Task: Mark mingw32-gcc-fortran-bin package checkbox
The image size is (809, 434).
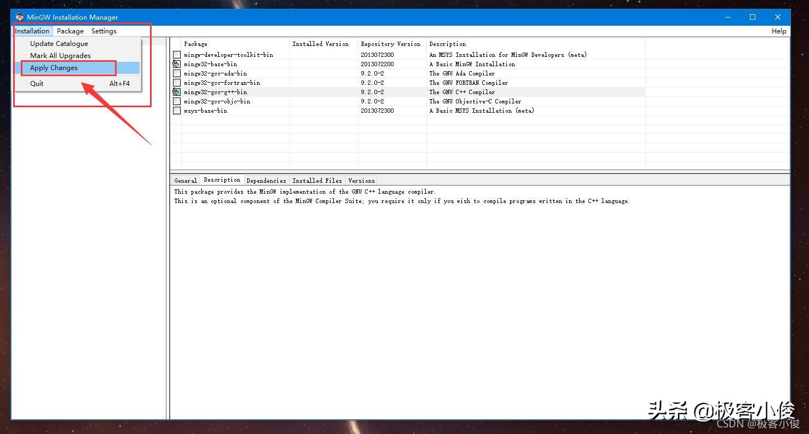Action: tap(177, 83)
